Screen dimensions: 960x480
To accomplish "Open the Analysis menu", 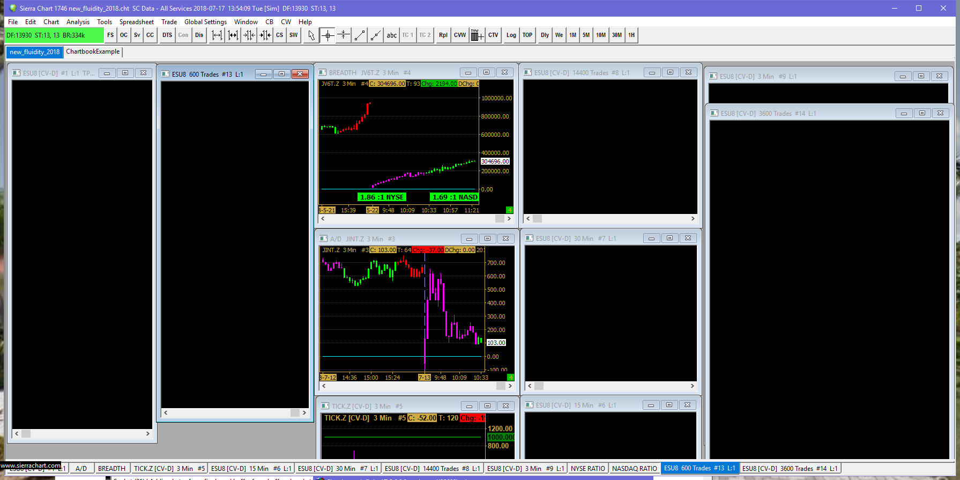I will (x=78, y=22).
